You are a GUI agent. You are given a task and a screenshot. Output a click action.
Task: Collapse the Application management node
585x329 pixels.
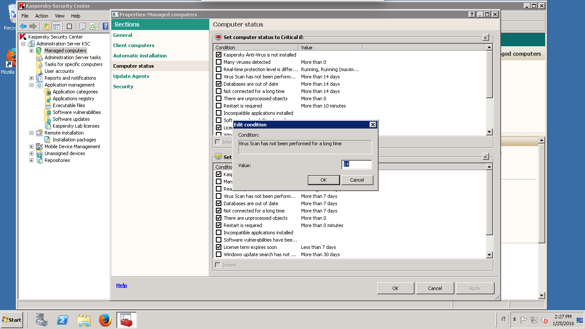tap(31, 85)
